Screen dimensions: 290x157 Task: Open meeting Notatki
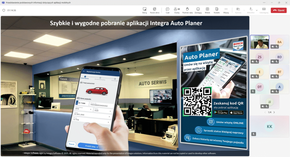[217, 10]
